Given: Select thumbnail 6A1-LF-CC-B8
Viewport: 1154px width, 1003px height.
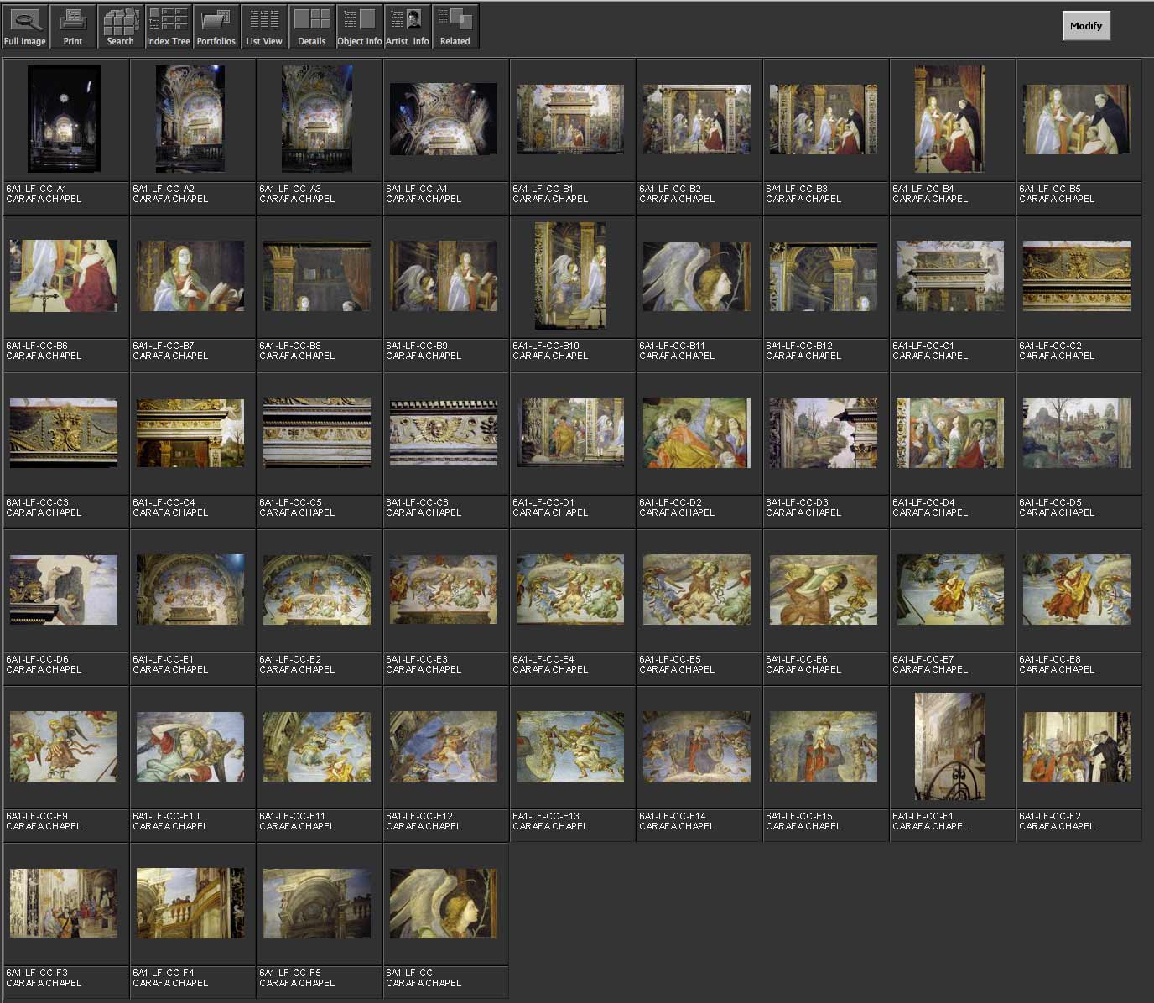Looking at the screenshot, I should coord(317,276).
